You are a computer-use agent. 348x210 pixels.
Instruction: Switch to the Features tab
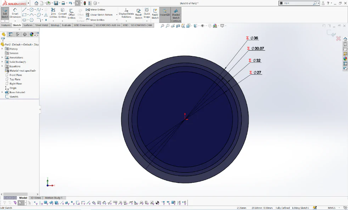[6, 25]
